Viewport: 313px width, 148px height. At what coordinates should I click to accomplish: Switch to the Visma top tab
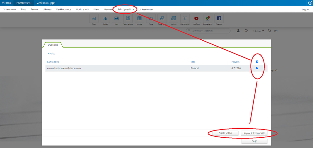coord(6,3)
